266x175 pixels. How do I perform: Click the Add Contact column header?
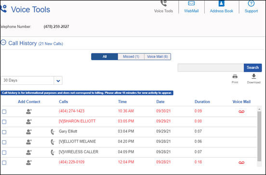[x=29, y=102]
